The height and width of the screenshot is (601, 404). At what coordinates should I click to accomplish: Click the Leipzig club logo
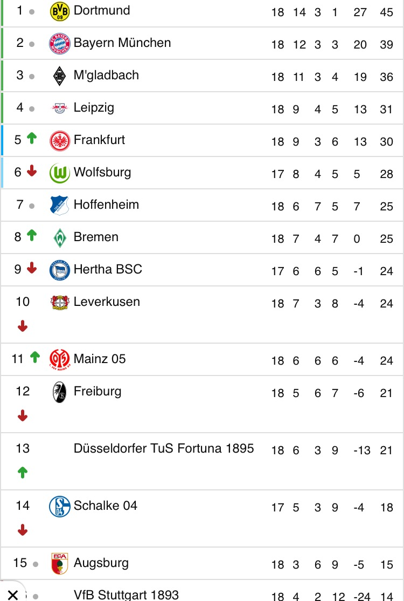60,108
